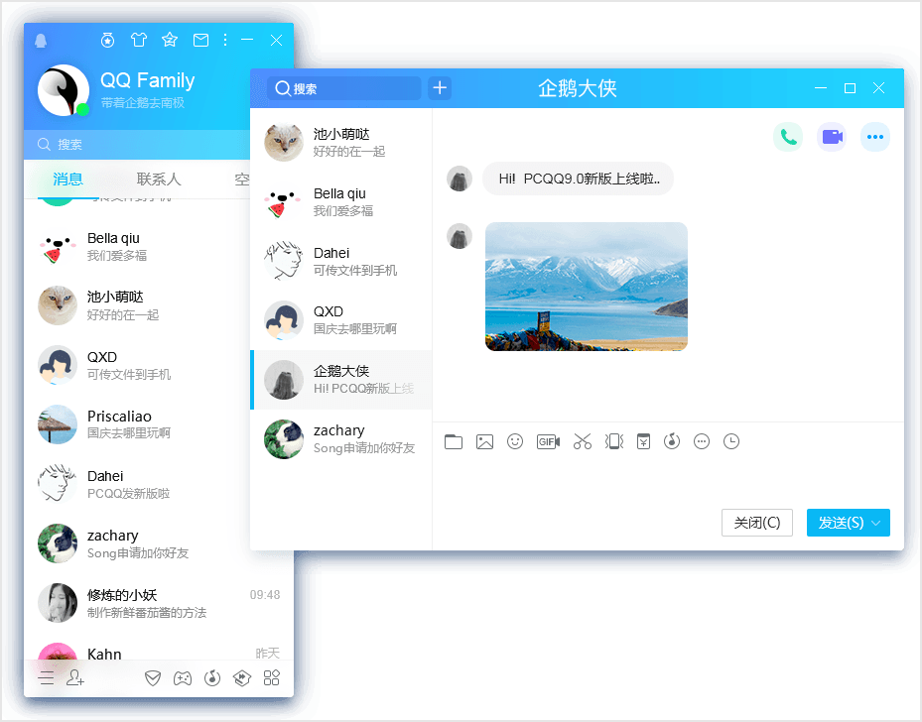This screenshot has height=722, width=922.
Task: Open the mailbox envelope icon
Action: point(200,41)
